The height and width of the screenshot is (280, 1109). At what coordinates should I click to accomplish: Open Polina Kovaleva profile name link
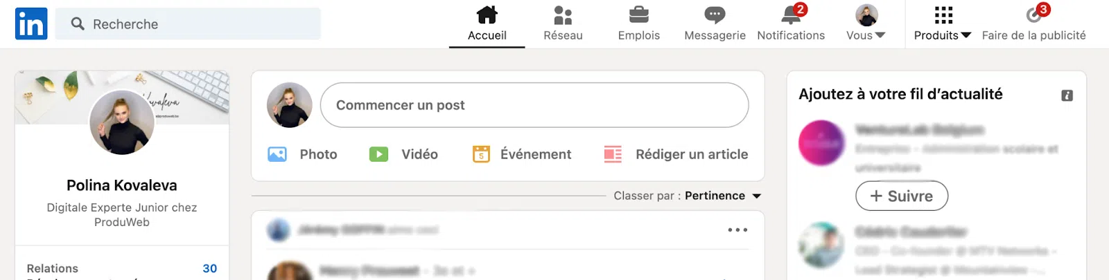(122, 185)
